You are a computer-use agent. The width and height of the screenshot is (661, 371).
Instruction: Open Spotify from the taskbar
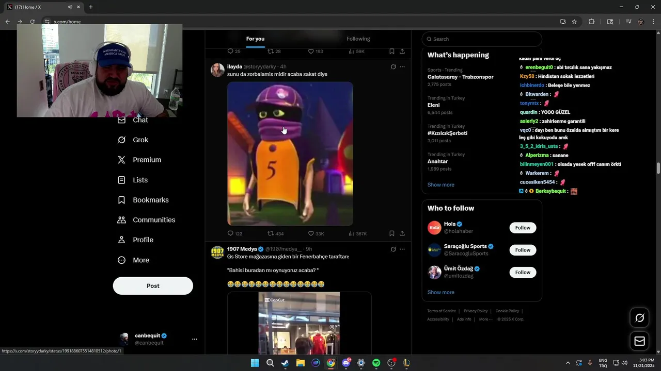tap(376, 363)
